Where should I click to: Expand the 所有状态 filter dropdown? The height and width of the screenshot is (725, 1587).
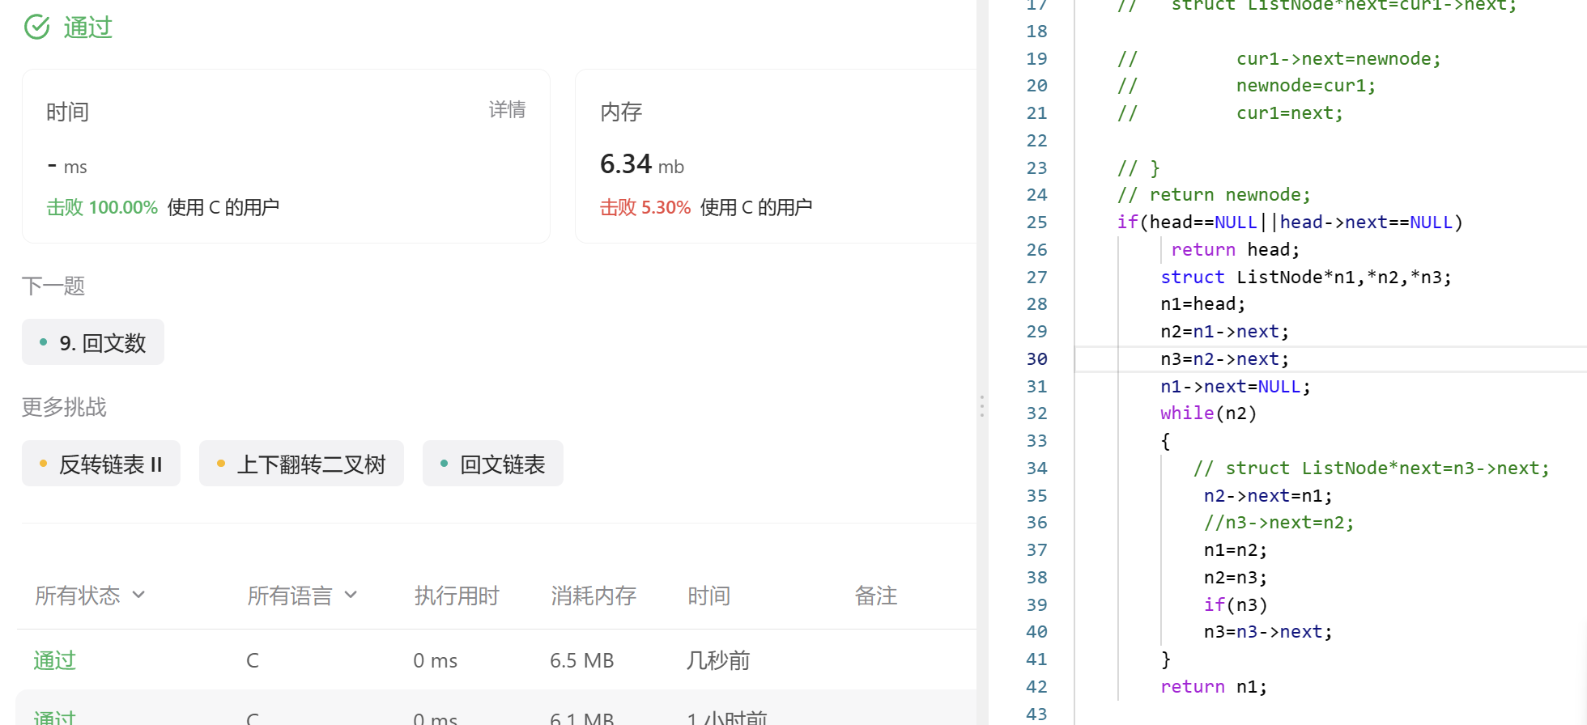(x=90, y=596)
